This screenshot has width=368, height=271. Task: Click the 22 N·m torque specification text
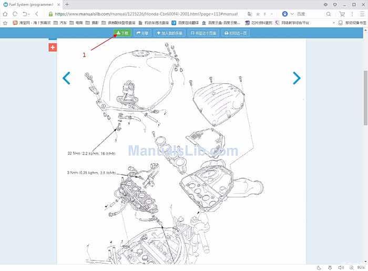tap(91, 153)
